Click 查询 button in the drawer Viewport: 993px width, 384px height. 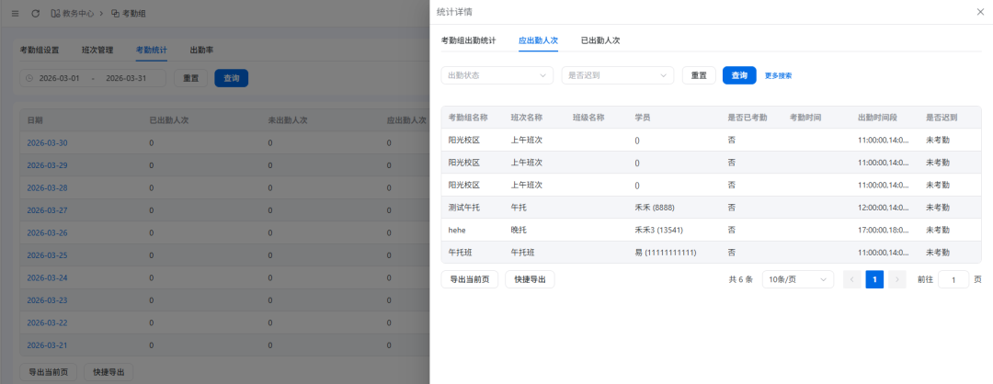pyautogui.click(x=739, y=75)
